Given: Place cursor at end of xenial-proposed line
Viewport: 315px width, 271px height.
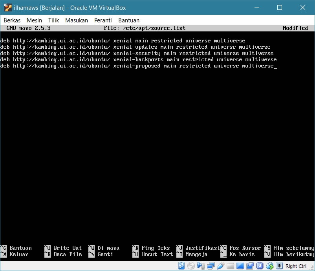Looking at the screenshot, I should click(275, 66).
